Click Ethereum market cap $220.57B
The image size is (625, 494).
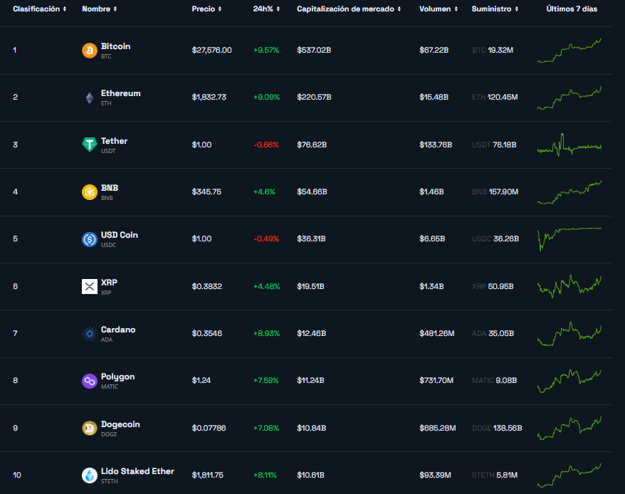[x=314, y=98]
